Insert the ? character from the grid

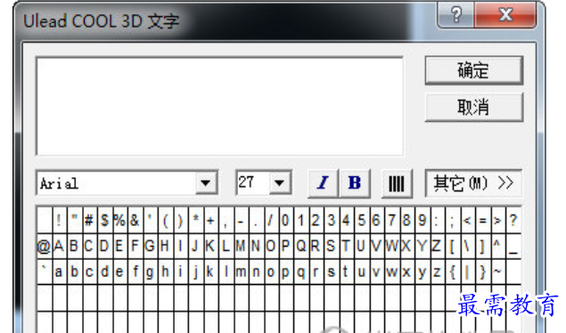click(x=513, y=220)
